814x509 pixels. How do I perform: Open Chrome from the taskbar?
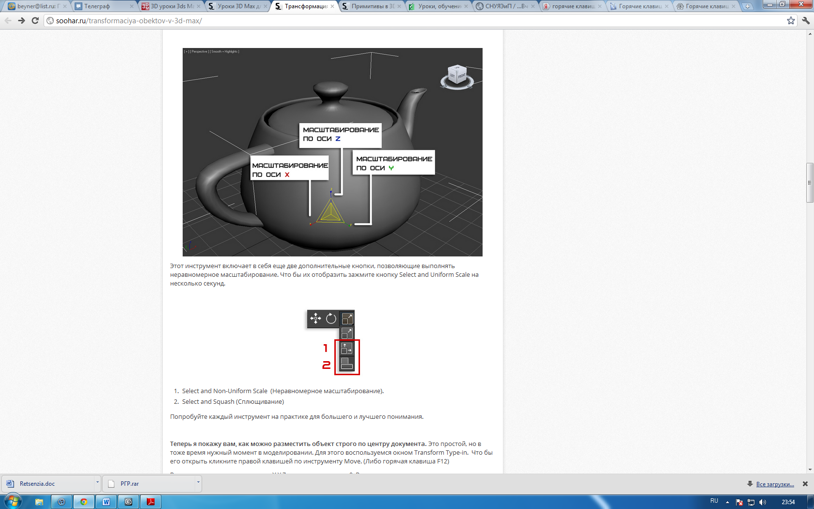coord(84,502)
